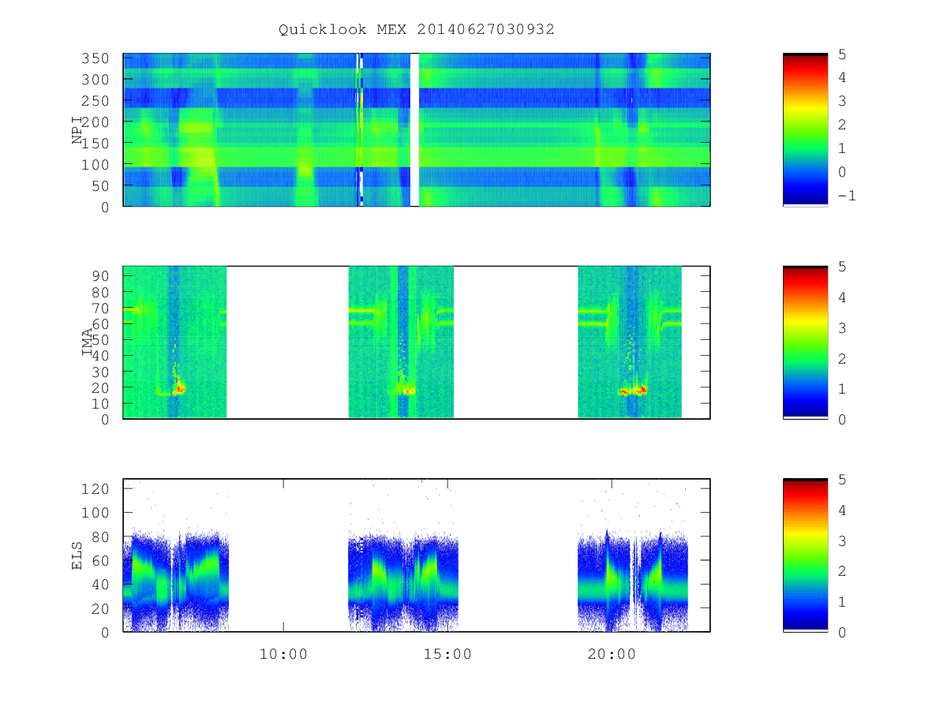The height and width of the screenshot is (710, 947).
Task: Click the 10:00 time axis tick label
Action: pos(283,654)
